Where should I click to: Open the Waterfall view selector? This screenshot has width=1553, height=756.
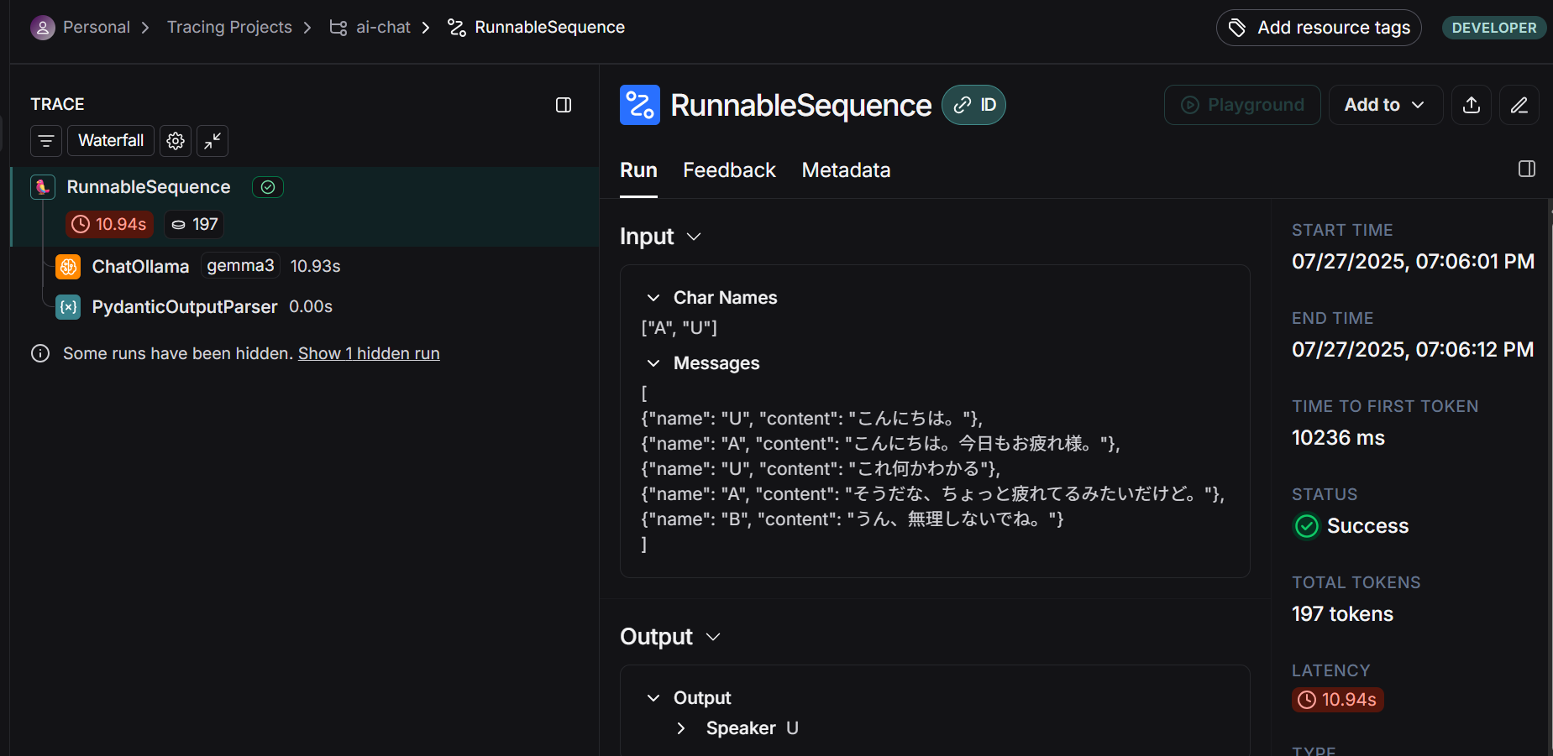point(111,141)
